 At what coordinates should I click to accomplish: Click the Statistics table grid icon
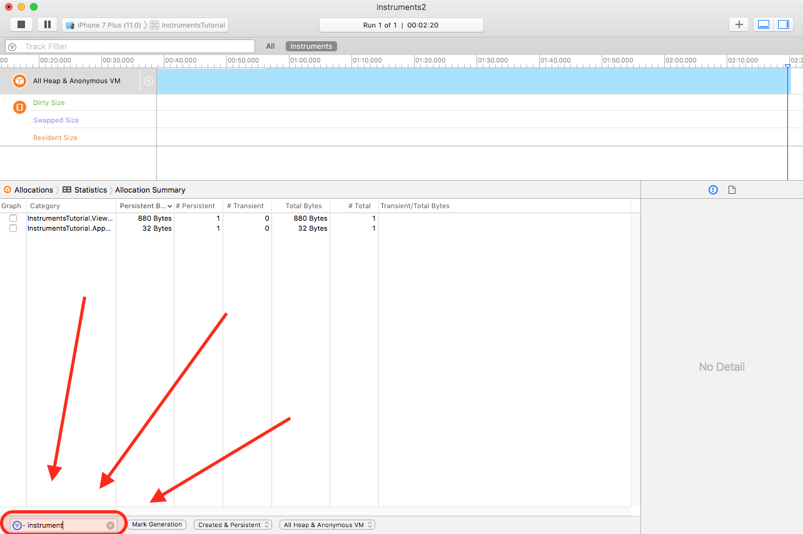(67, 190)
